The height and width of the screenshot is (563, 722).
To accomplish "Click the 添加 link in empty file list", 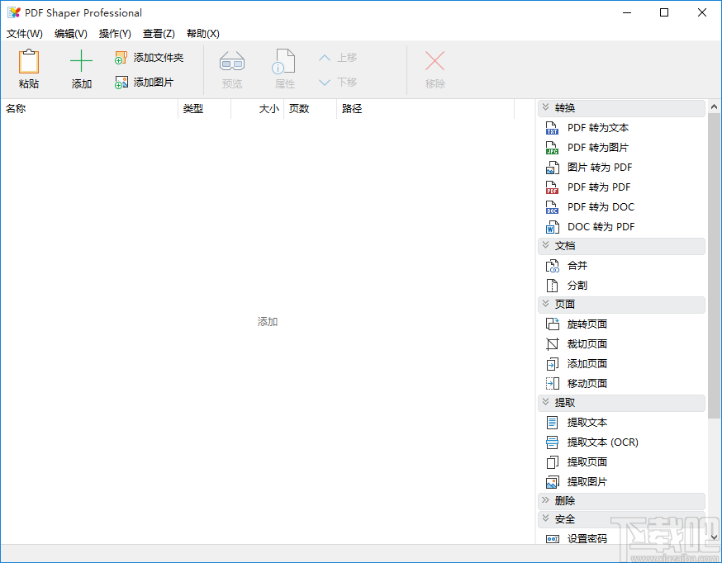I will [x=266, y=321].
